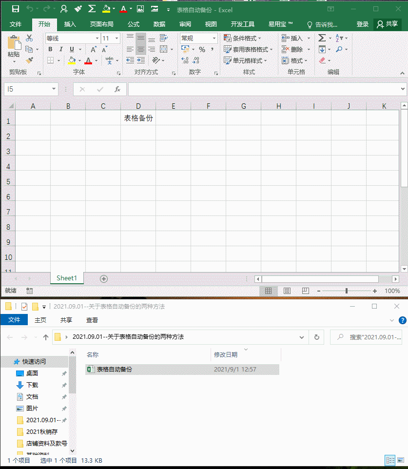
Task: Open 单元格样式 cell styles menu
Action: click(x=245, y=61)
